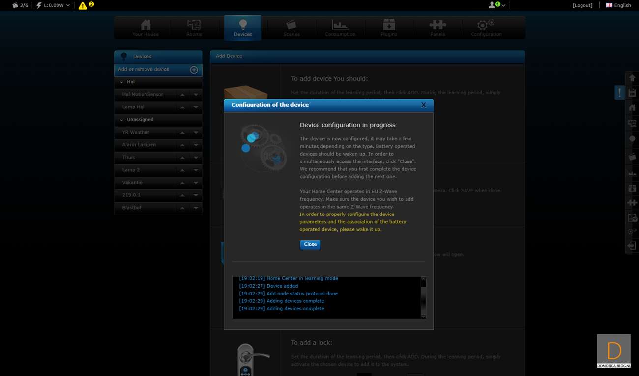This screenshot has height=376, width=639.
Task: Select Thuis in device list
Action: [x=128, y=157]
